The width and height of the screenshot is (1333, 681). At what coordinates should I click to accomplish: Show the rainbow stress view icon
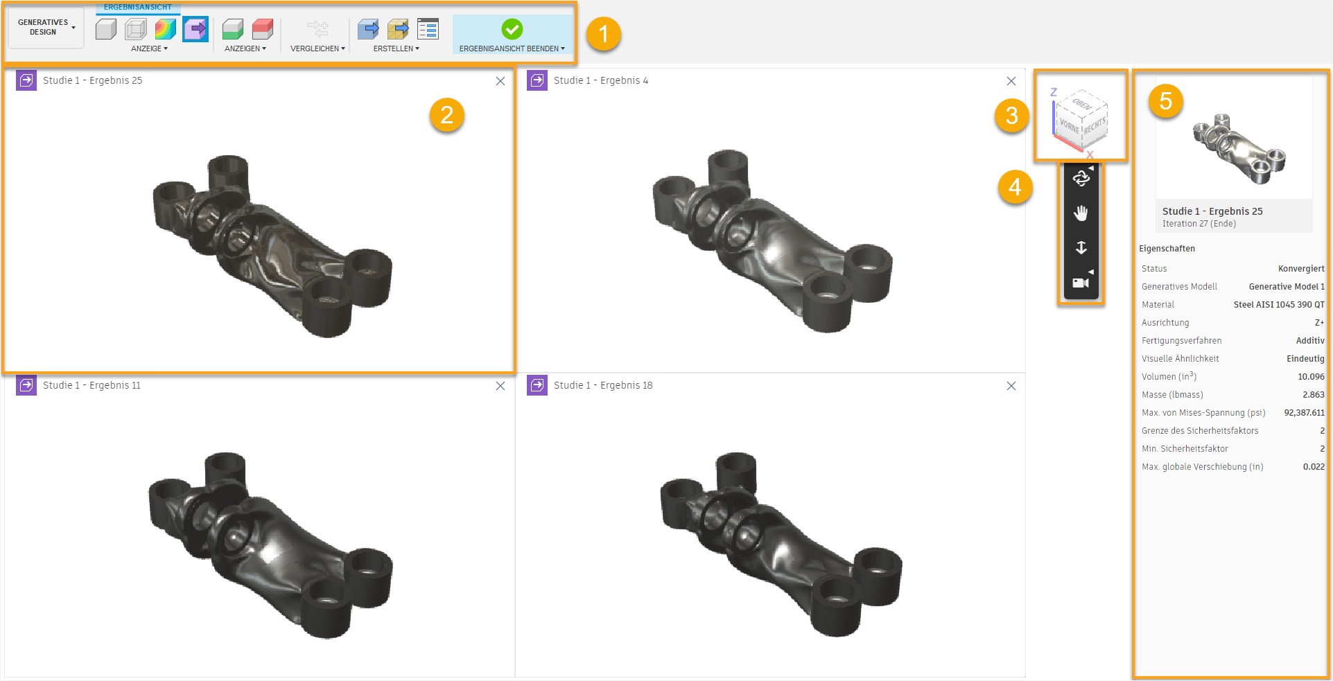pos(165,29)
